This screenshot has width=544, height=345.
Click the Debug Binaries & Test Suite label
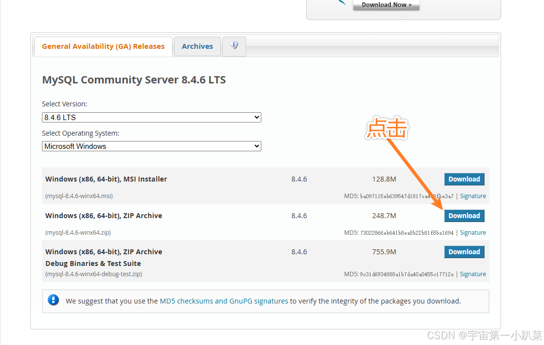pos(93,264)
